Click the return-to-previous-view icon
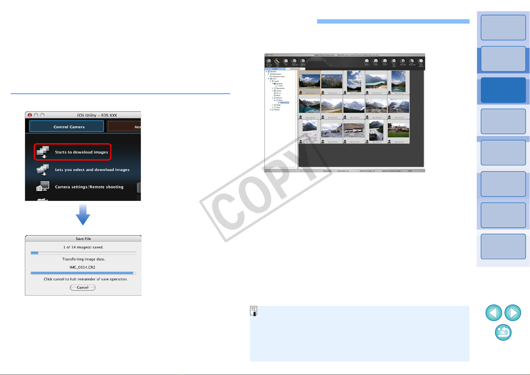Viewport: 530px width, 375px height. pos(503,332)
